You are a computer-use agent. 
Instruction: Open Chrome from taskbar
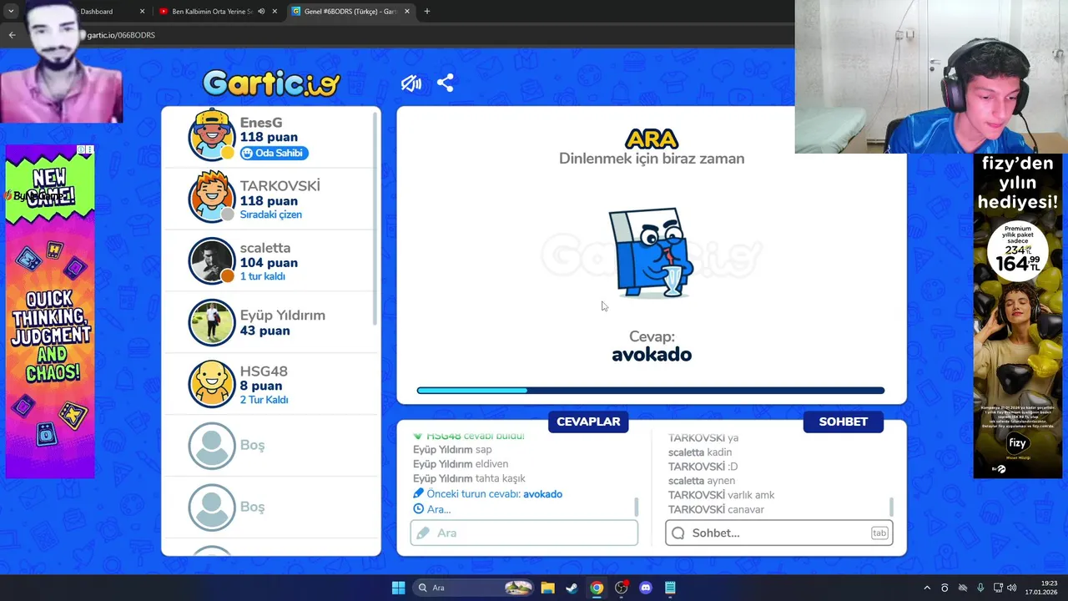point(597,588)
